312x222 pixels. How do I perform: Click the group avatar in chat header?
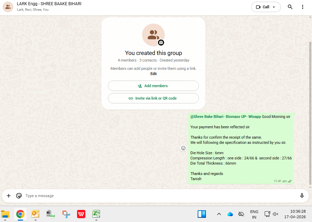[x=8, y=7]
